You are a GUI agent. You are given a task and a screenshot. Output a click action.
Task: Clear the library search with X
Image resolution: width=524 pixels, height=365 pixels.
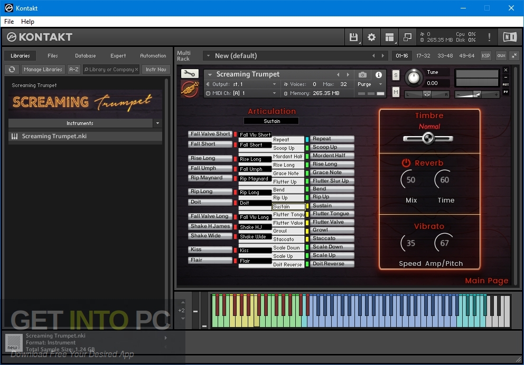click(x=136, y=70)
